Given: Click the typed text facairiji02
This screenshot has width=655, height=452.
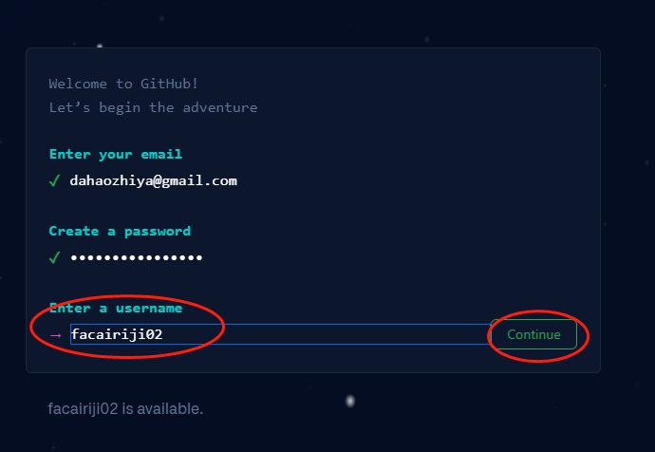Looking at the screenshot, I should (x=116, y=334).
